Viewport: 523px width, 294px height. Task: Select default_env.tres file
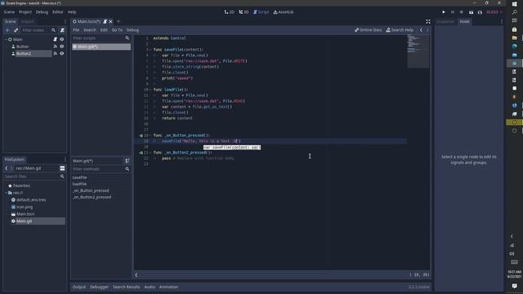31,199
